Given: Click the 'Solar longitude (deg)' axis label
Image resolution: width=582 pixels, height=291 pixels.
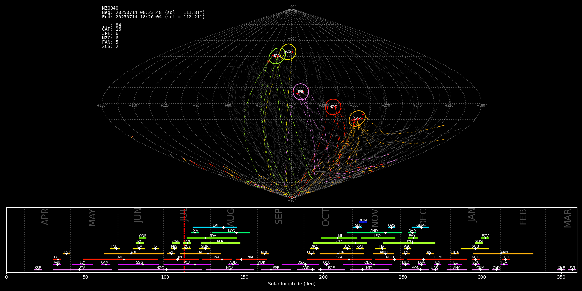Looking at the screenshot, I should point(292,284).
